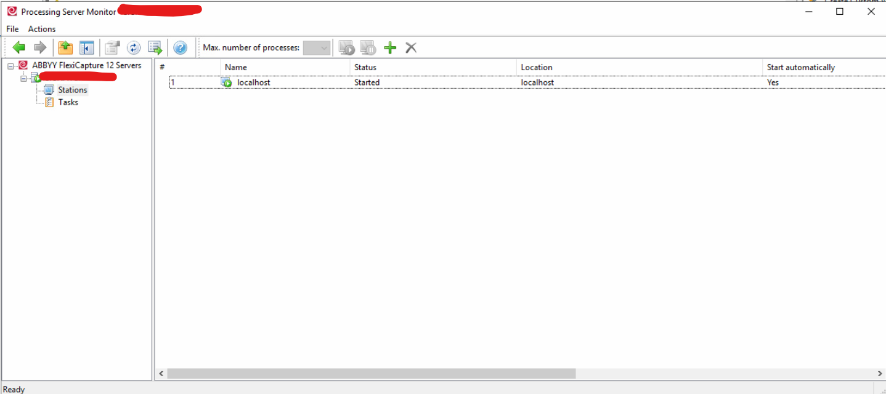Click the ABBYY logo in the title bar
The image size is (886, 394).
tap(12, 11)
